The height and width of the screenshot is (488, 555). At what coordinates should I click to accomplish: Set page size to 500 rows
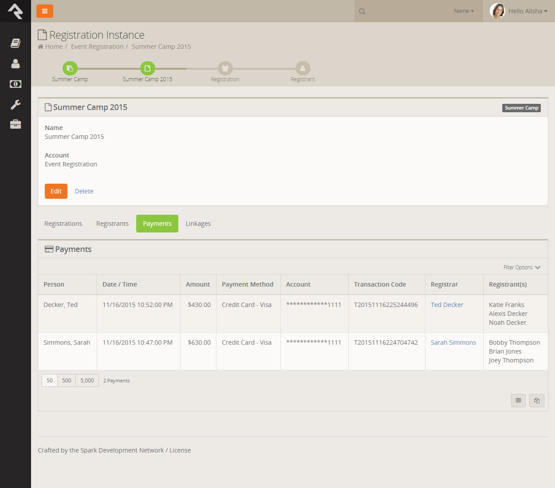pos(67,381)
